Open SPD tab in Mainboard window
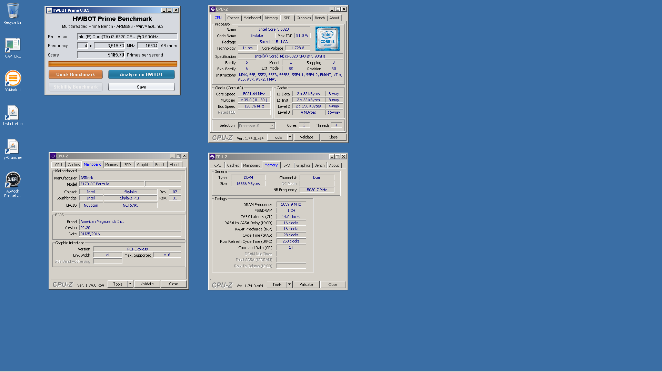The height and width of the screenshot is (372, 662). pos(128,165)
